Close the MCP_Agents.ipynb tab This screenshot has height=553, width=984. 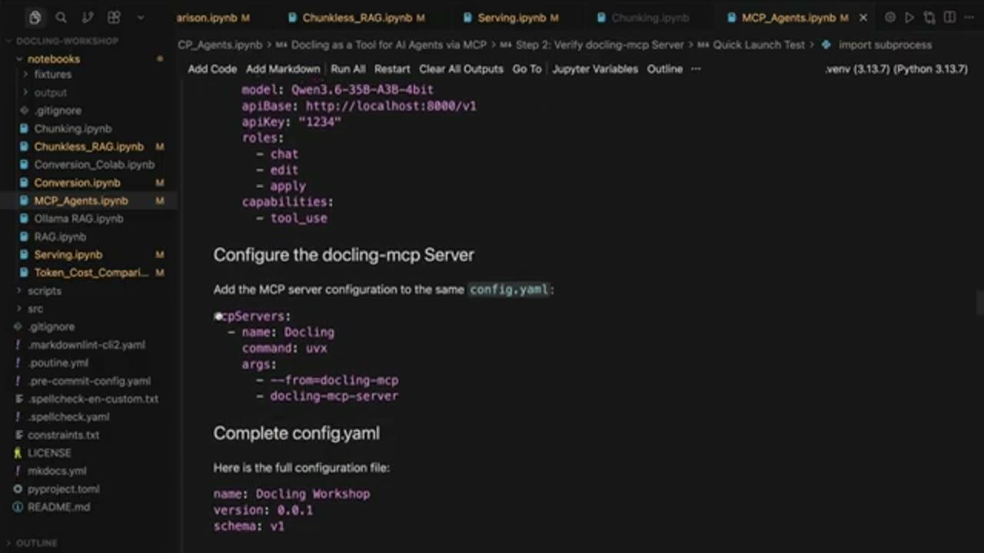click(863, 17)
